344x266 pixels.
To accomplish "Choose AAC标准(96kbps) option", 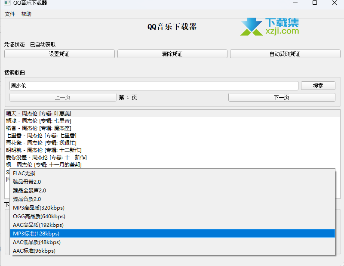I will [x=172, y=251].
